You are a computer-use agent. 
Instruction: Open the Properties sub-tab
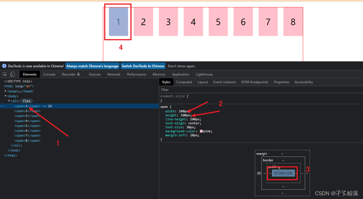point(281,82)
